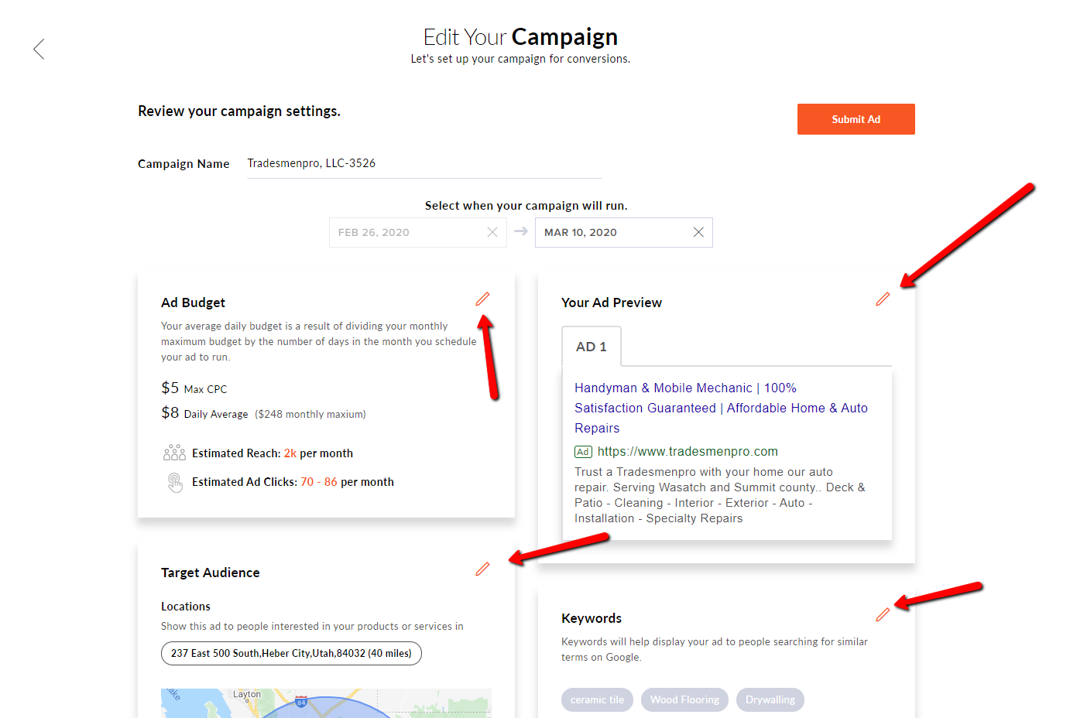Click the Target Audience map preview
Screen dimensions: 1070x718
(326, 703)
